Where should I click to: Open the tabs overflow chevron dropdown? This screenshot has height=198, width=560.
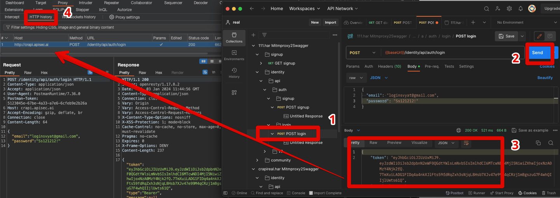[484, 23]
